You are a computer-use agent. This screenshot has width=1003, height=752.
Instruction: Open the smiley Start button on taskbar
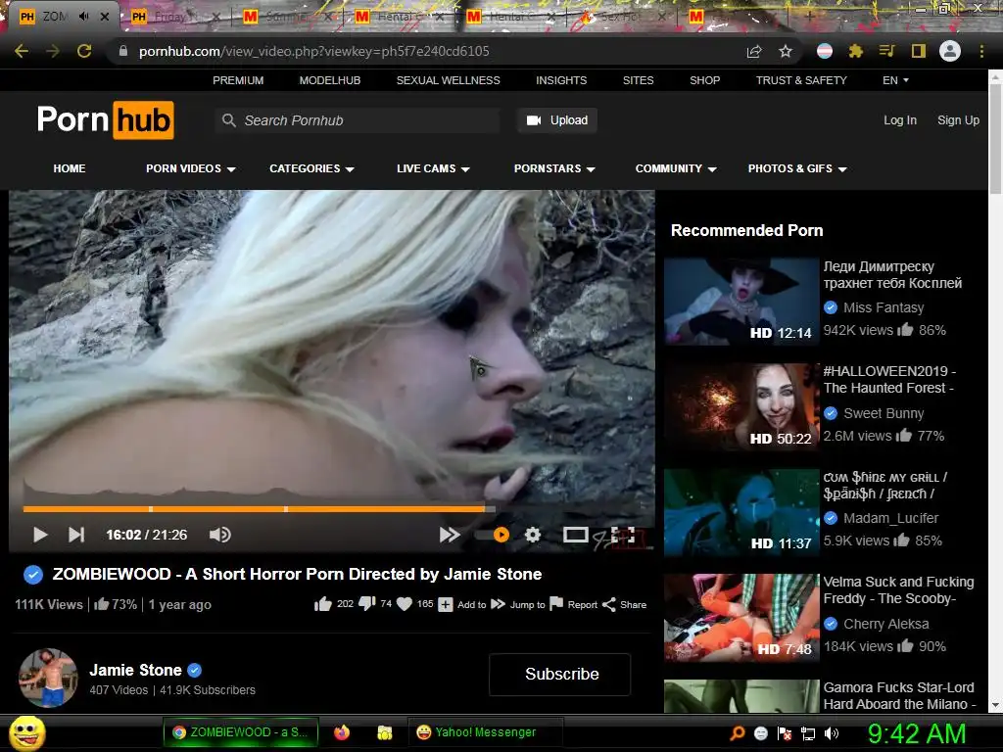click(27, 733)
